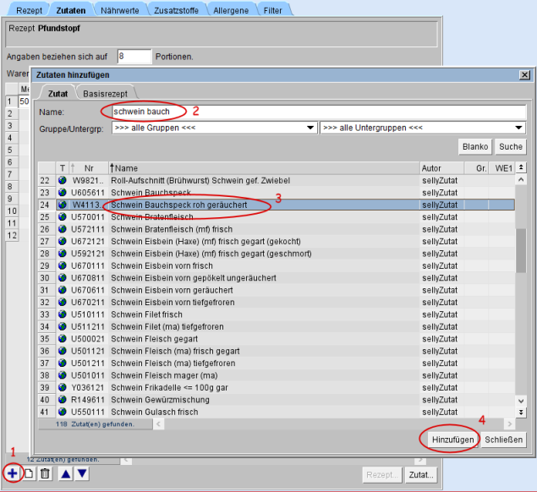Click the Name search field
The height and width of the screenshot is (492, 537).
coord(313,111)
